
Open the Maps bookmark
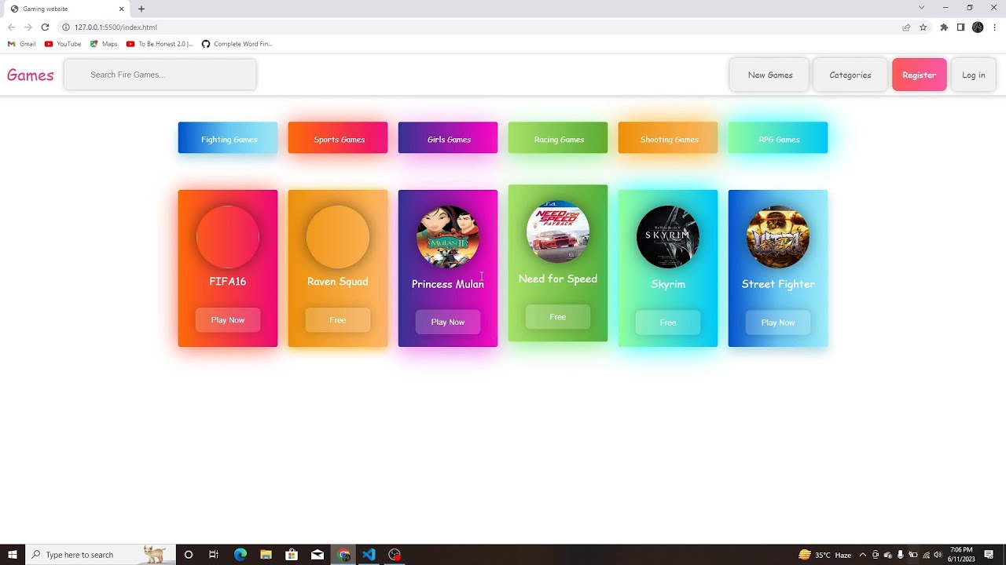coord(104,44)
